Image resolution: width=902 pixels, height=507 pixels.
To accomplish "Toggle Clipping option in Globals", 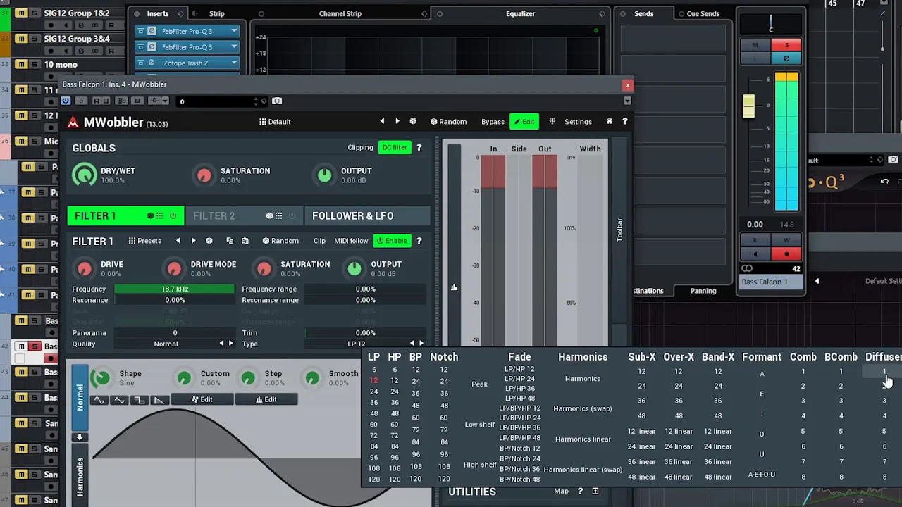I will 360,148.
